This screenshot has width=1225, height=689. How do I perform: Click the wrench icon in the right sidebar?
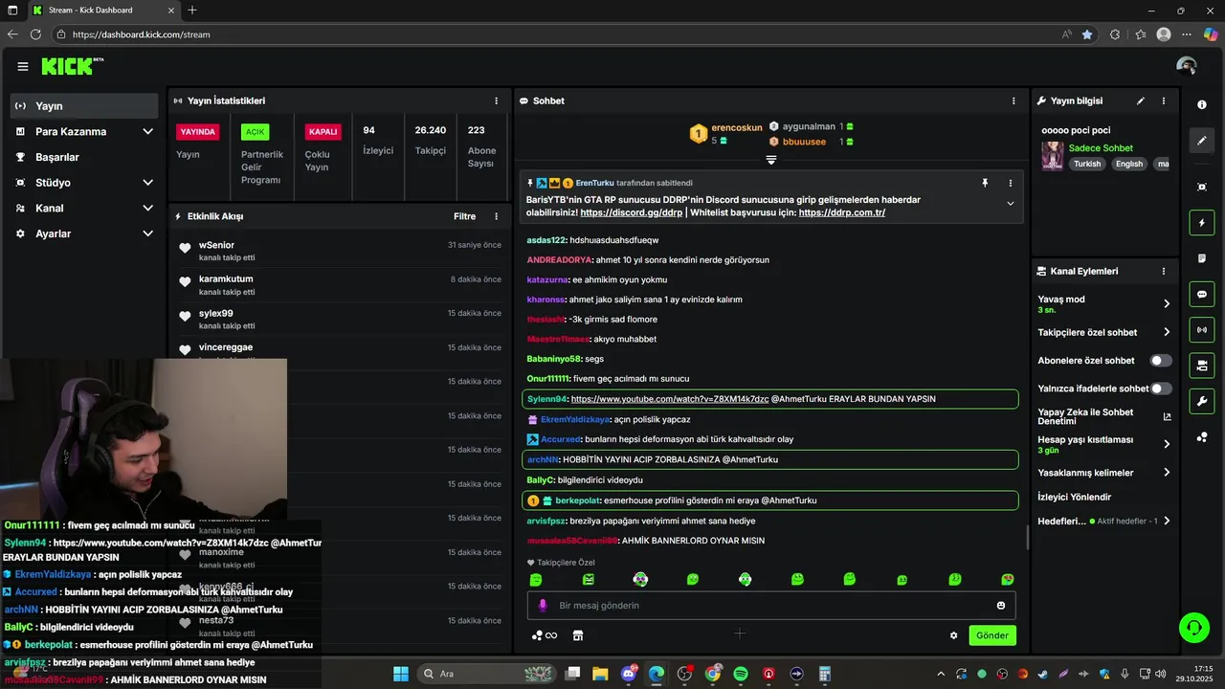pos(1202,401)
